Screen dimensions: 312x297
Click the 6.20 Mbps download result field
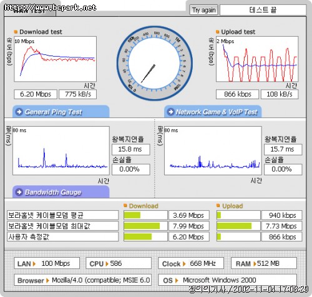tap(36, 94)
